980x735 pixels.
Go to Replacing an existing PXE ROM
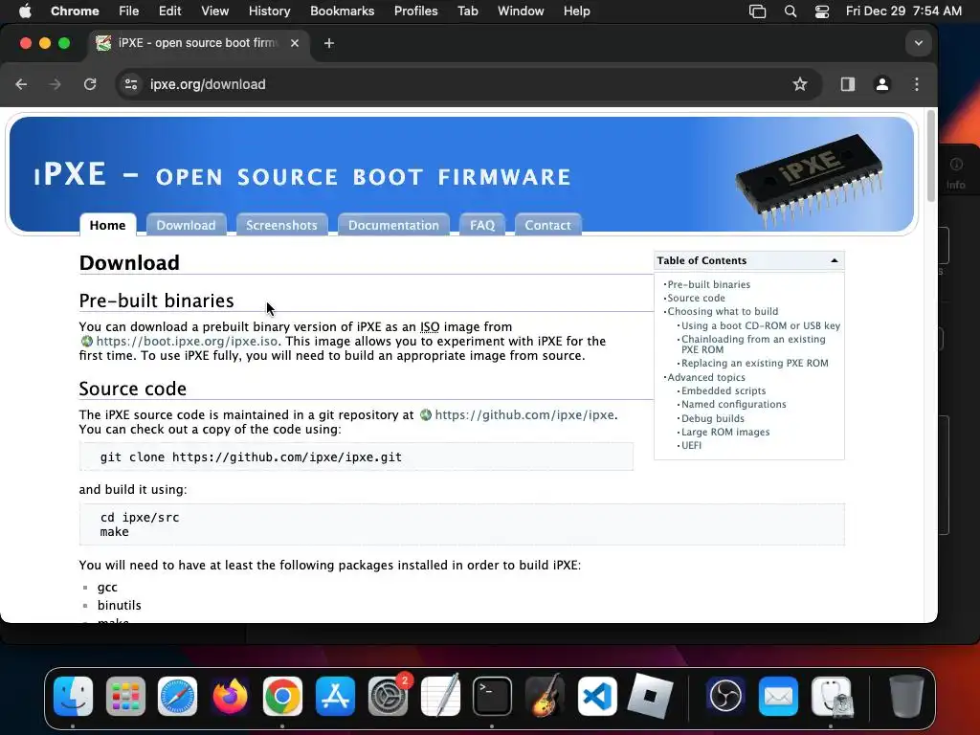(x=754, y=363)
